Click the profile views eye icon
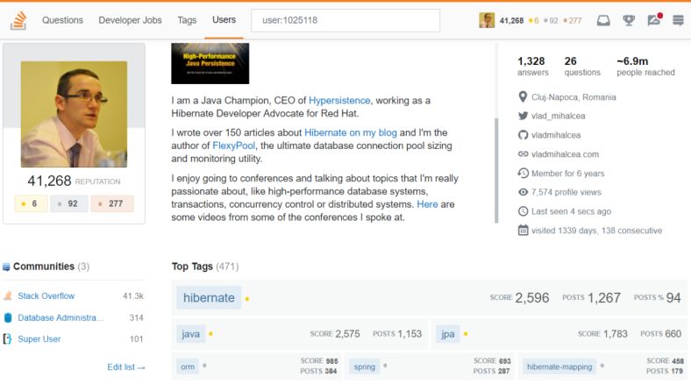The height and width of the screenshot is (384, 691). coord(523,192)
